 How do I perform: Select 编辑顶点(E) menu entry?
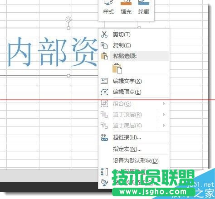[x=134, y=92]
